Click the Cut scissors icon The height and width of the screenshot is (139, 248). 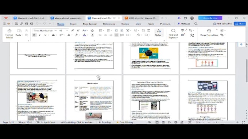pyautogui.click(x=27, y=30)
